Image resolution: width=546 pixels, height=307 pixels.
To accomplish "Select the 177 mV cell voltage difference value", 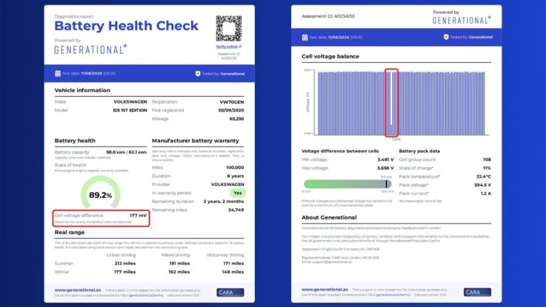I will tap(138, 216).
